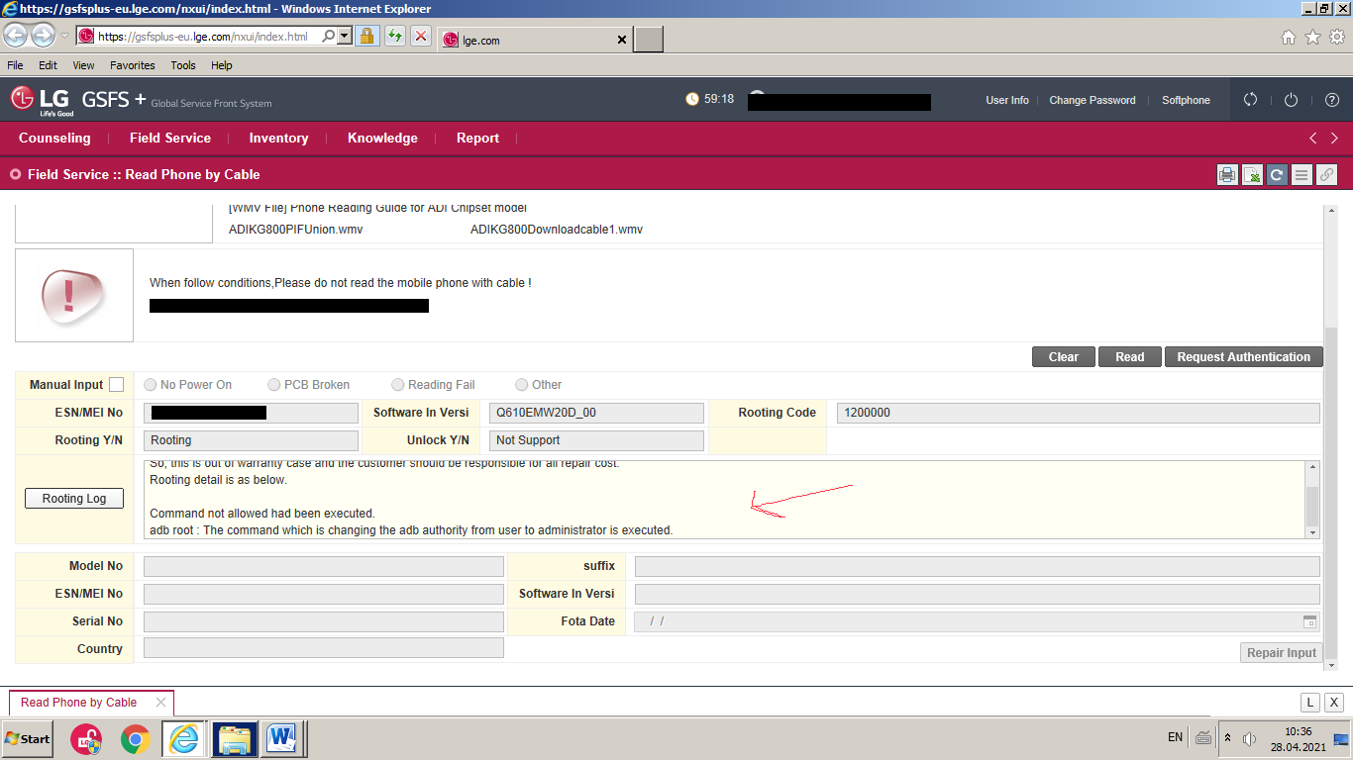Open the Field Service menu

click(x=169, y=139)
